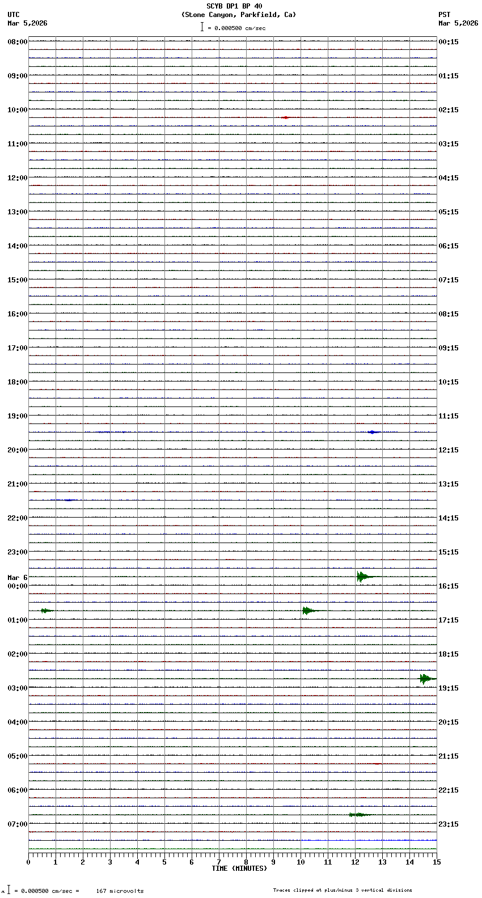Click the '08:15' PST time label

[449, 314]
